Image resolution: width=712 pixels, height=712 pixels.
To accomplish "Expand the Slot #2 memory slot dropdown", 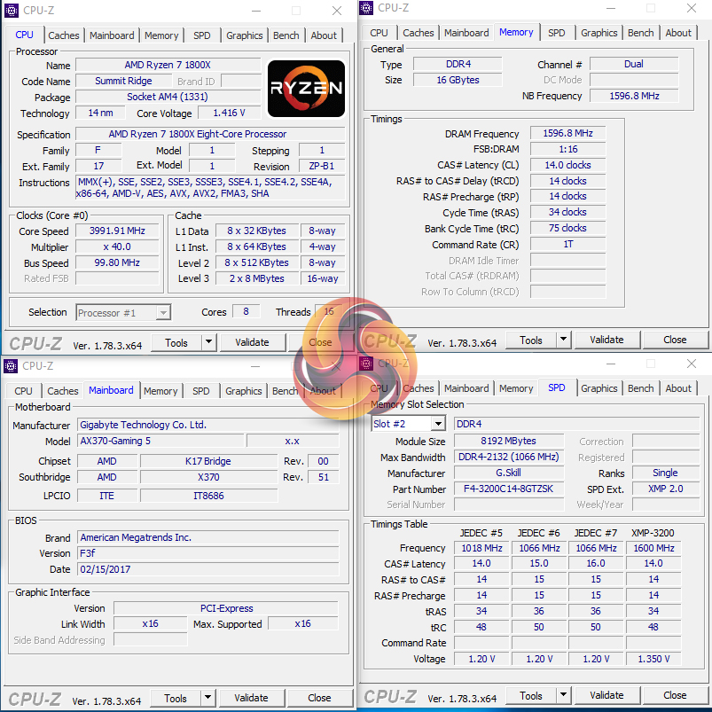I will tap(438, 424).
